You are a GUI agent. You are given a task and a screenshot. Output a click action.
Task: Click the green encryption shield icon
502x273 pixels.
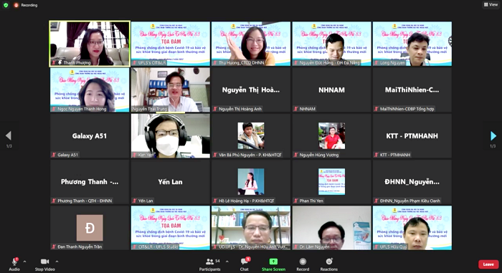tap(6, 5)
